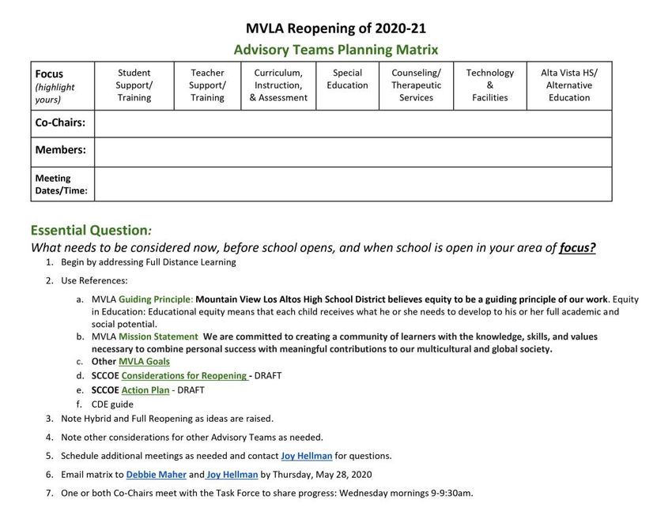Select the Student Support/Training table cell
Screen dimensions: 672x519
[134, 85]
